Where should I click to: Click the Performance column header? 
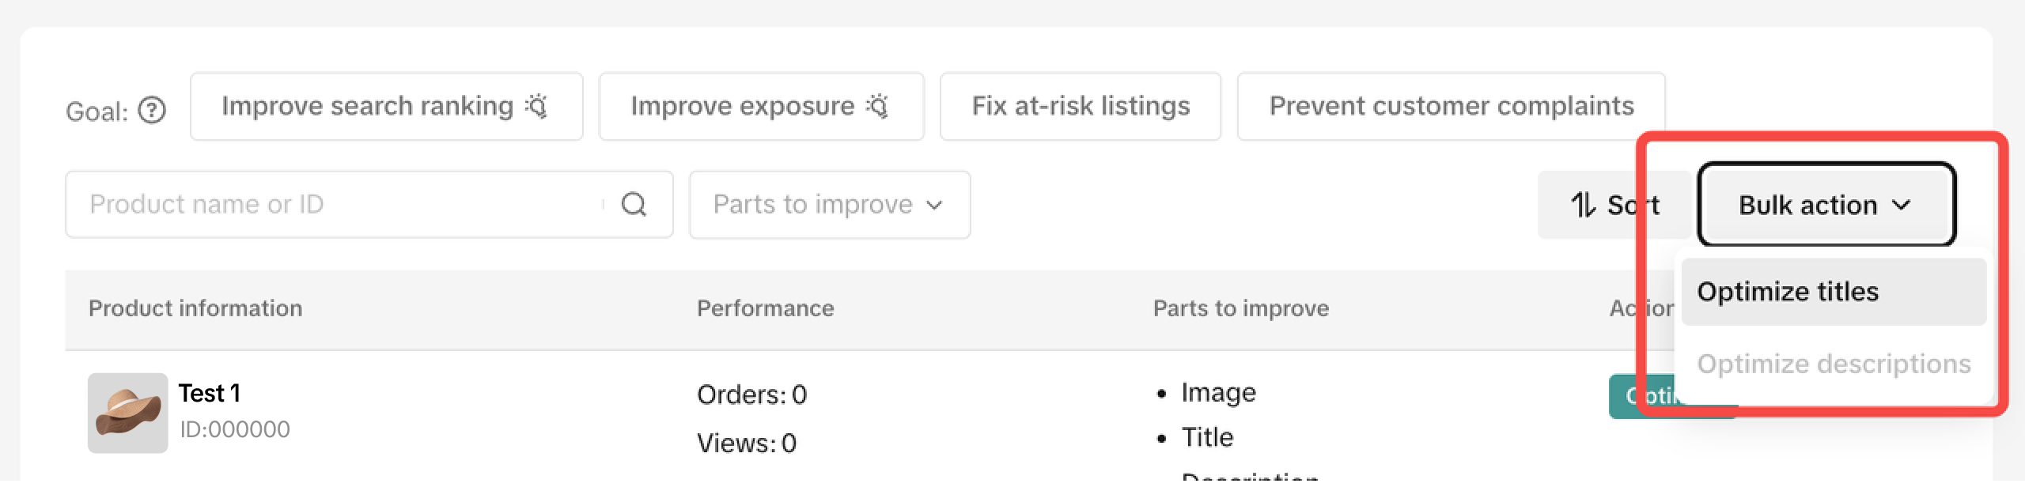pos(765,308)
